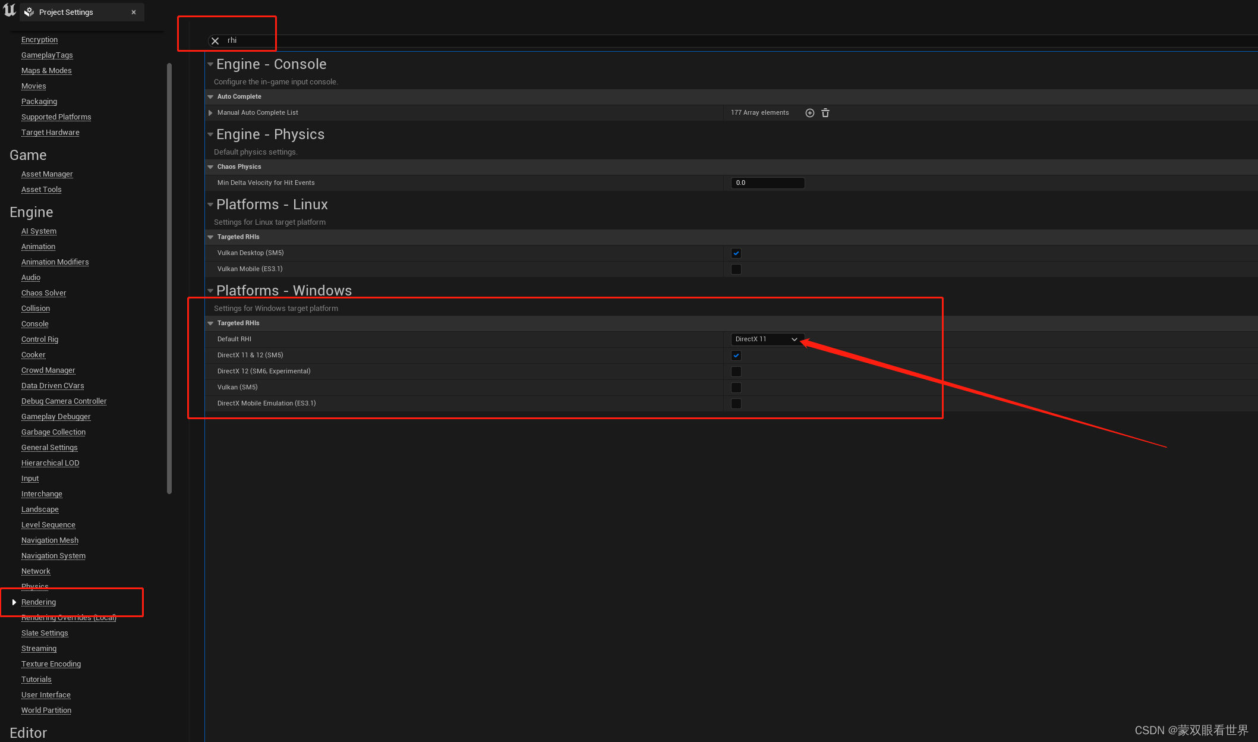The image size is (1258, 742).
Task: Enable the Vulkan Mobile (ES3.1) checkbox for Linux
Action: [736, 269]
